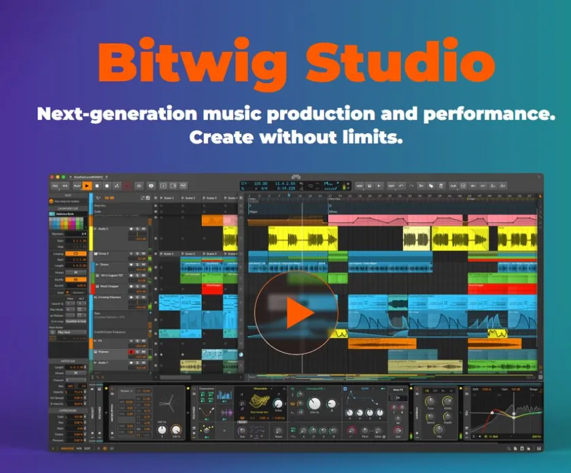Image resolution: width=571 pixels, height=473 pixels.
Task: Disarm the red record button on Polymer track
Action: click(x=131, y=352)
